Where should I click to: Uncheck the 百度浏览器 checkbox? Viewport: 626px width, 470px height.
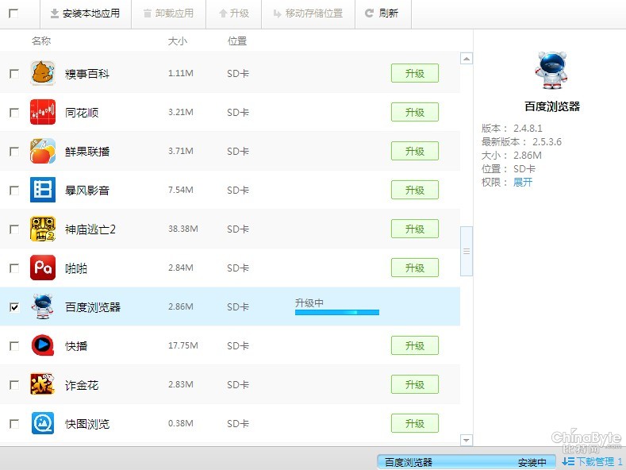[x=14, y=307]
